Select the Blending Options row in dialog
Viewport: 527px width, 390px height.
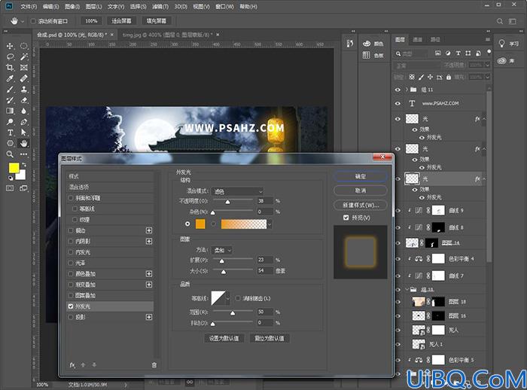tap(110, 187)
